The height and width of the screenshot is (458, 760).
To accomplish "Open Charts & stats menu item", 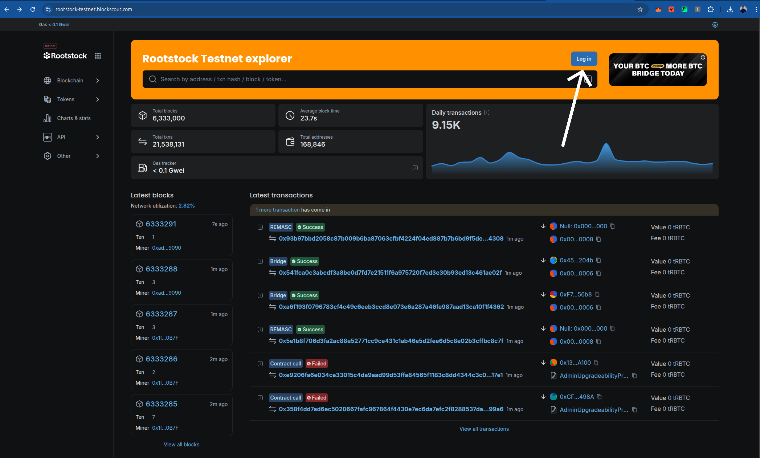I will coord(74,118).
